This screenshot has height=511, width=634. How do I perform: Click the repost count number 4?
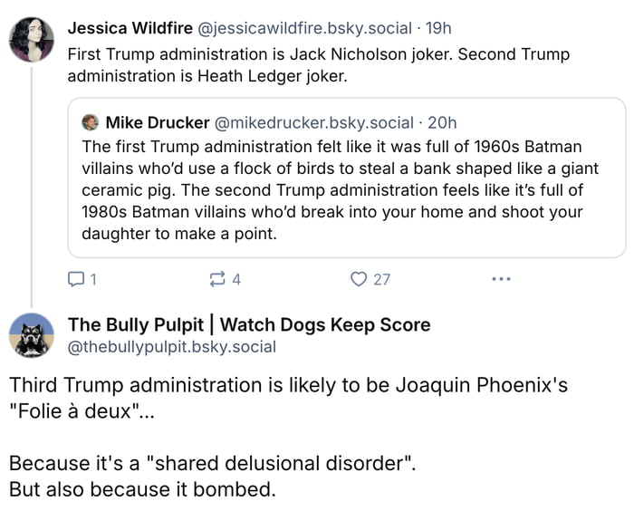coord(236,280)
